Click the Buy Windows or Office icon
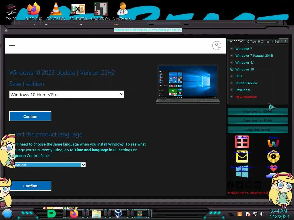 [242, 172]
